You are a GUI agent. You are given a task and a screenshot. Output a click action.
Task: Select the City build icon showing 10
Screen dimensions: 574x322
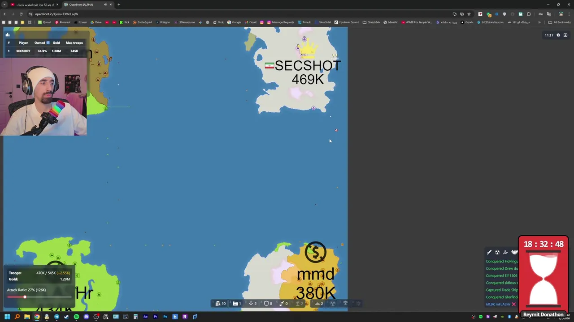[220, 304]
